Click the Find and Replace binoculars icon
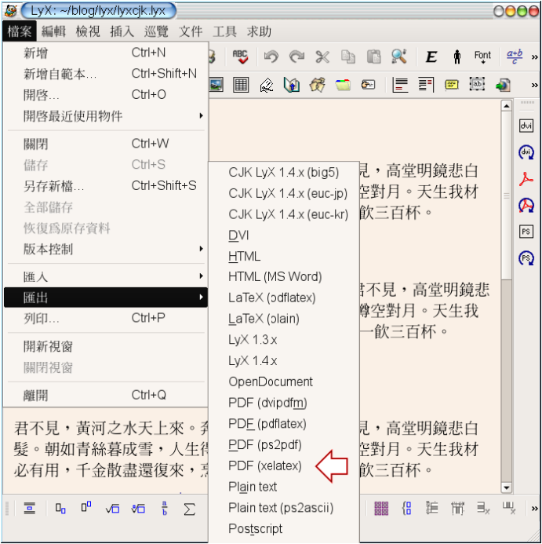This screenshot has width=542, height=544. click(398, 57)
